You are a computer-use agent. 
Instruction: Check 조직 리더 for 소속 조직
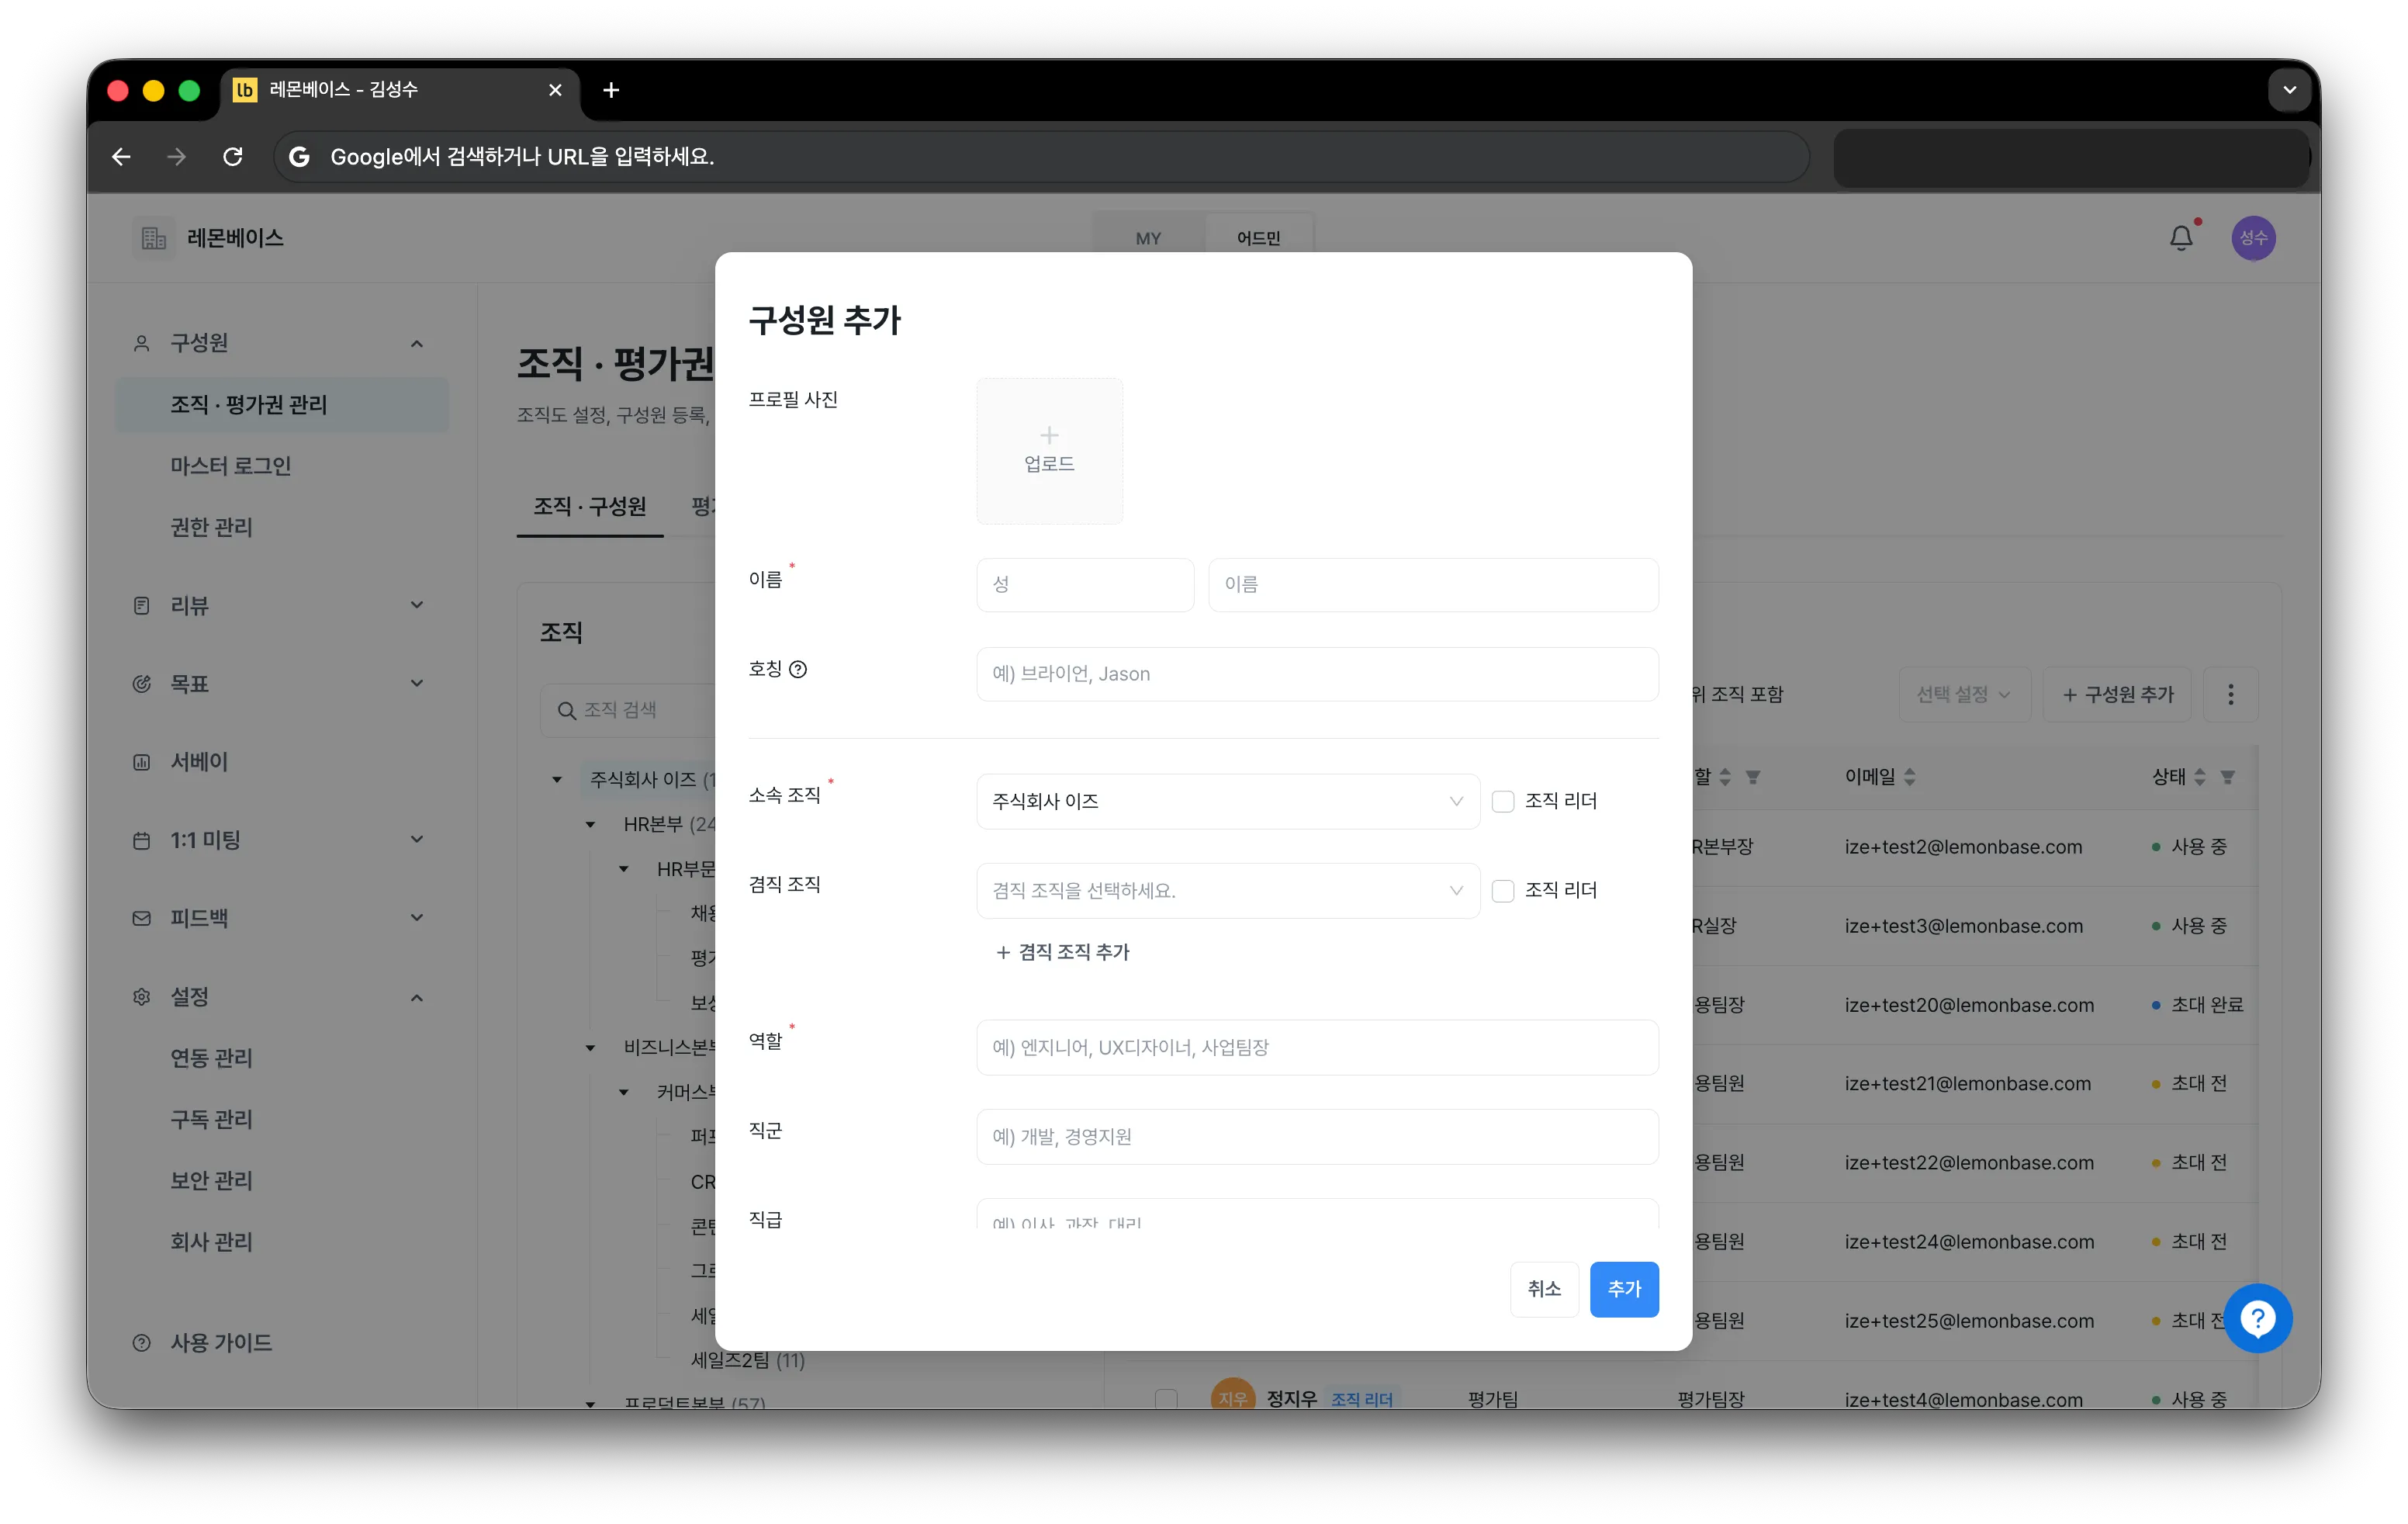(x=1503, y=801)
